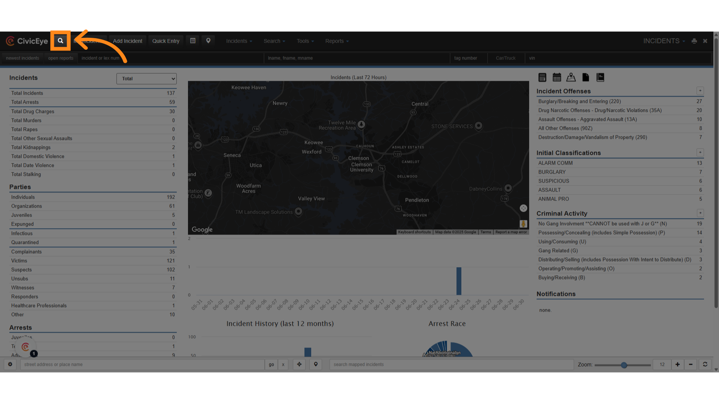Click the Total Drug Charges row

[93, 111]
